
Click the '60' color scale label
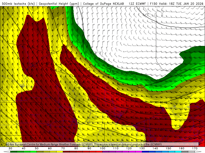coord(50,148)
